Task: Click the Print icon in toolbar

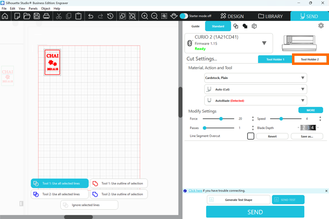Action: point(46,16)
